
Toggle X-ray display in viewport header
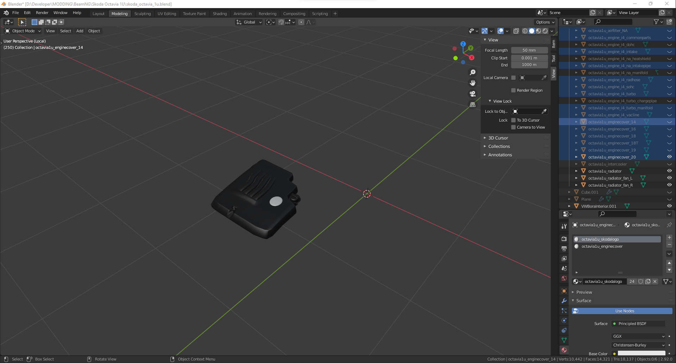coord(516,31)
